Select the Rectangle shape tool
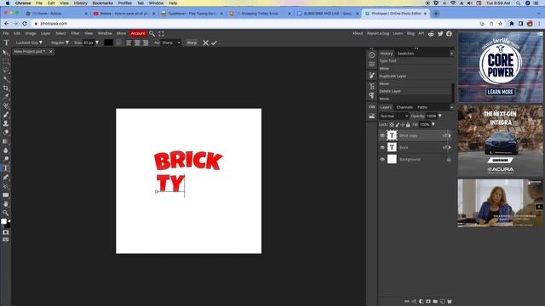Image resolution: width=545 pixels, height=306 pixels. [6, 195]
